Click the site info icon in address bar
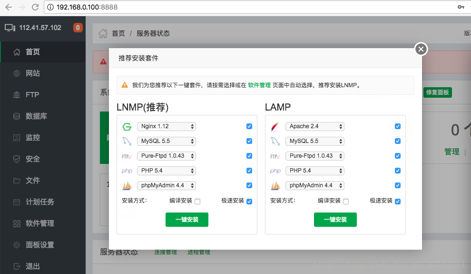Screen dimensions: 471x274 click(50, 7)
